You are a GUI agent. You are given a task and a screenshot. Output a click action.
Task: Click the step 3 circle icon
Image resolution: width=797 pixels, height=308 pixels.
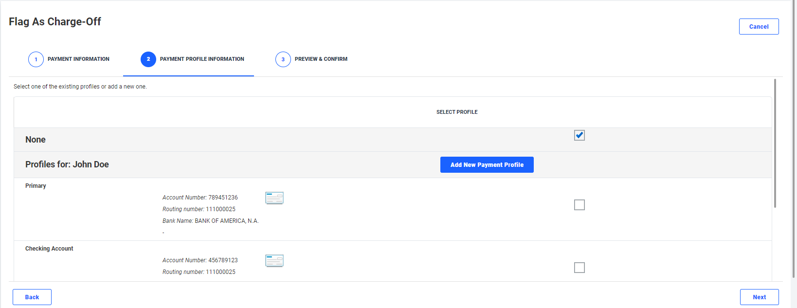point(283,59)
